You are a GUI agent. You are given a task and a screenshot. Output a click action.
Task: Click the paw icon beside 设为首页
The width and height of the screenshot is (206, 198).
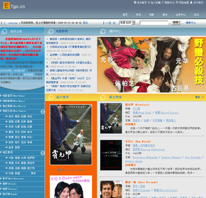pyautogui.click(x=135, y=2)
